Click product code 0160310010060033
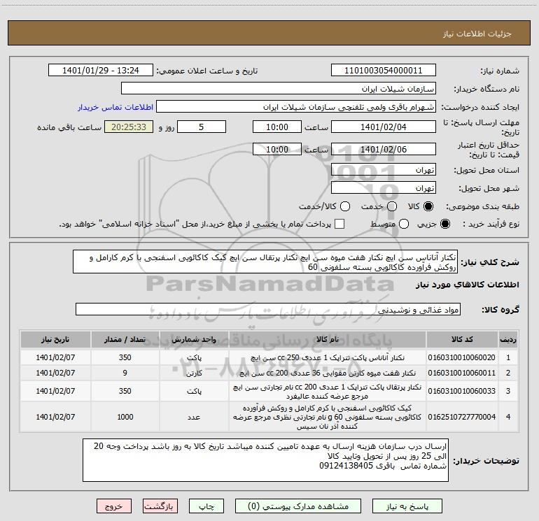The width and height of the screenshot is (539, 521). coord(462,391)
